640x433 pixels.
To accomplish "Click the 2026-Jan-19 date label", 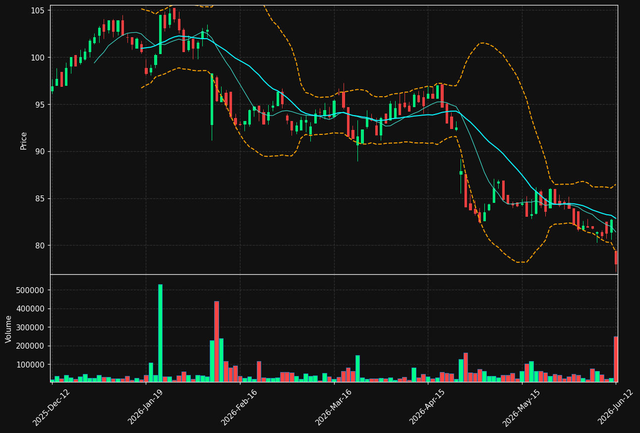I will click(x=146, y=407).
